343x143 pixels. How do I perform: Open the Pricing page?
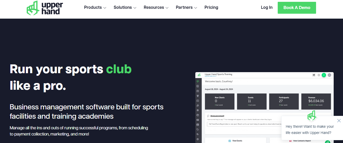coord(211,7)
